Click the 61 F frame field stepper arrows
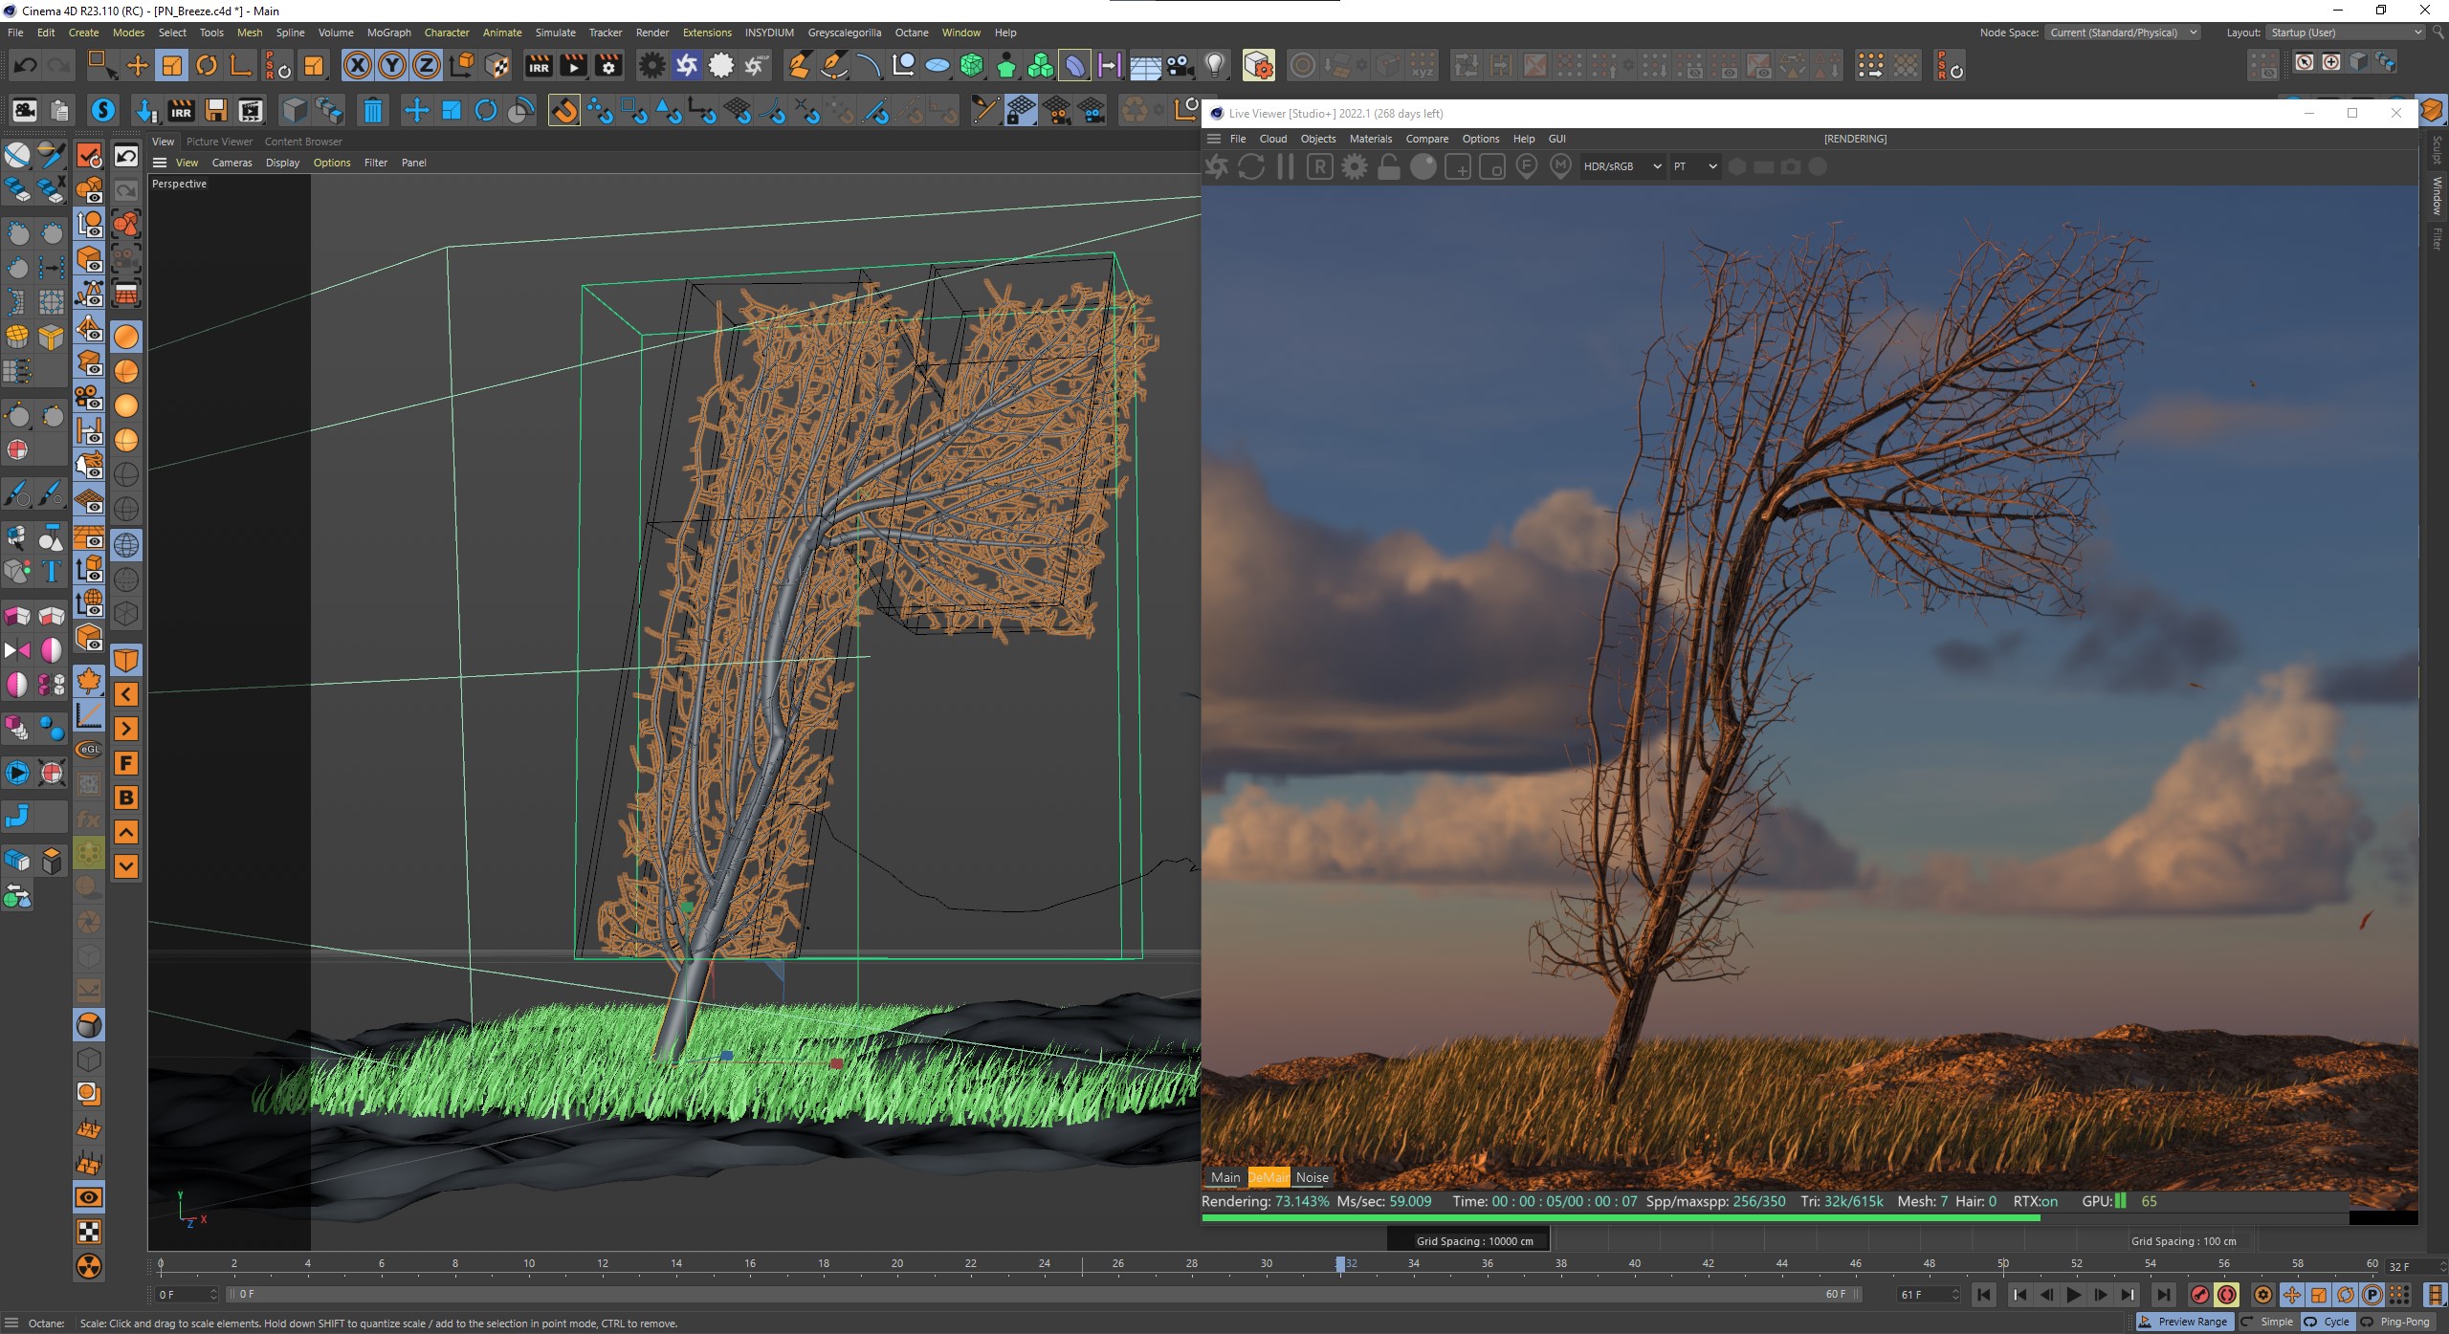2449x1334 pixels. point(1955,1295)
